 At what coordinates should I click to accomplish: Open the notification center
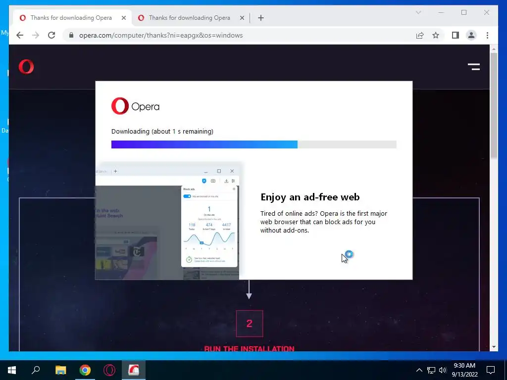[491, 370]
